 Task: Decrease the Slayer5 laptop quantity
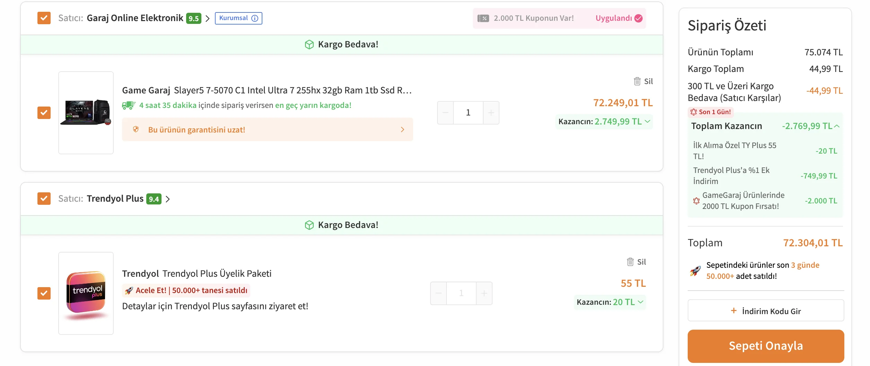[445, 113]
